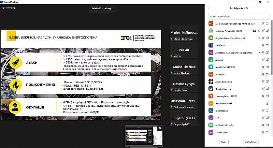Collapse the Participants panel using the chevron
Screen dimensions: 273x148
point(209,8)
